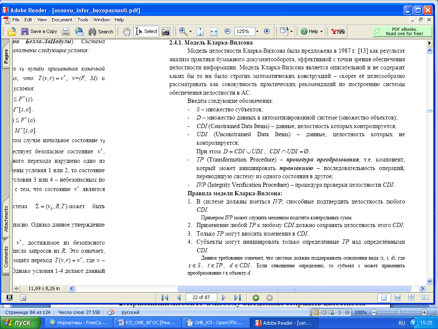Open the Help menu in menu bar
This screenshot has height=329, width=438.
pyautogui.click(x=119, y=20)
